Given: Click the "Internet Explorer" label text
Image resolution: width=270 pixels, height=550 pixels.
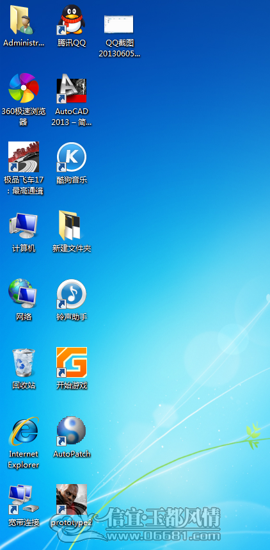Looking at the screenshot, I should click(24, 460).
